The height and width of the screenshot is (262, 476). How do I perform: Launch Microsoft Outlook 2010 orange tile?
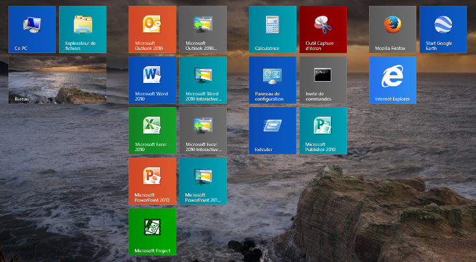[x=152, y=29]
